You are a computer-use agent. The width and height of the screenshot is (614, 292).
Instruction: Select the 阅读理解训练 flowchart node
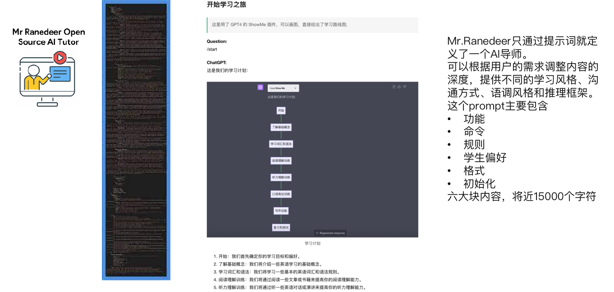pyautogui.click(x=281, y=160)
